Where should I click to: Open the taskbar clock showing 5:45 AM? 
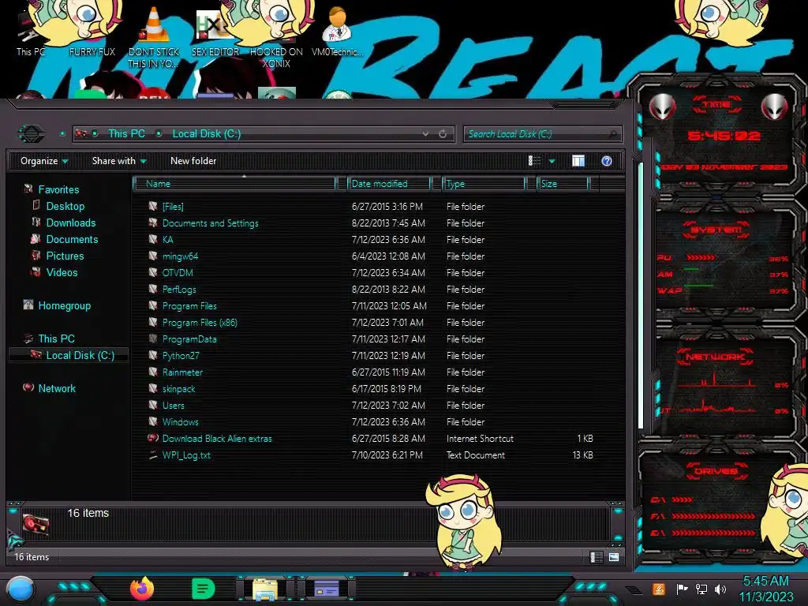pos(765,589)
